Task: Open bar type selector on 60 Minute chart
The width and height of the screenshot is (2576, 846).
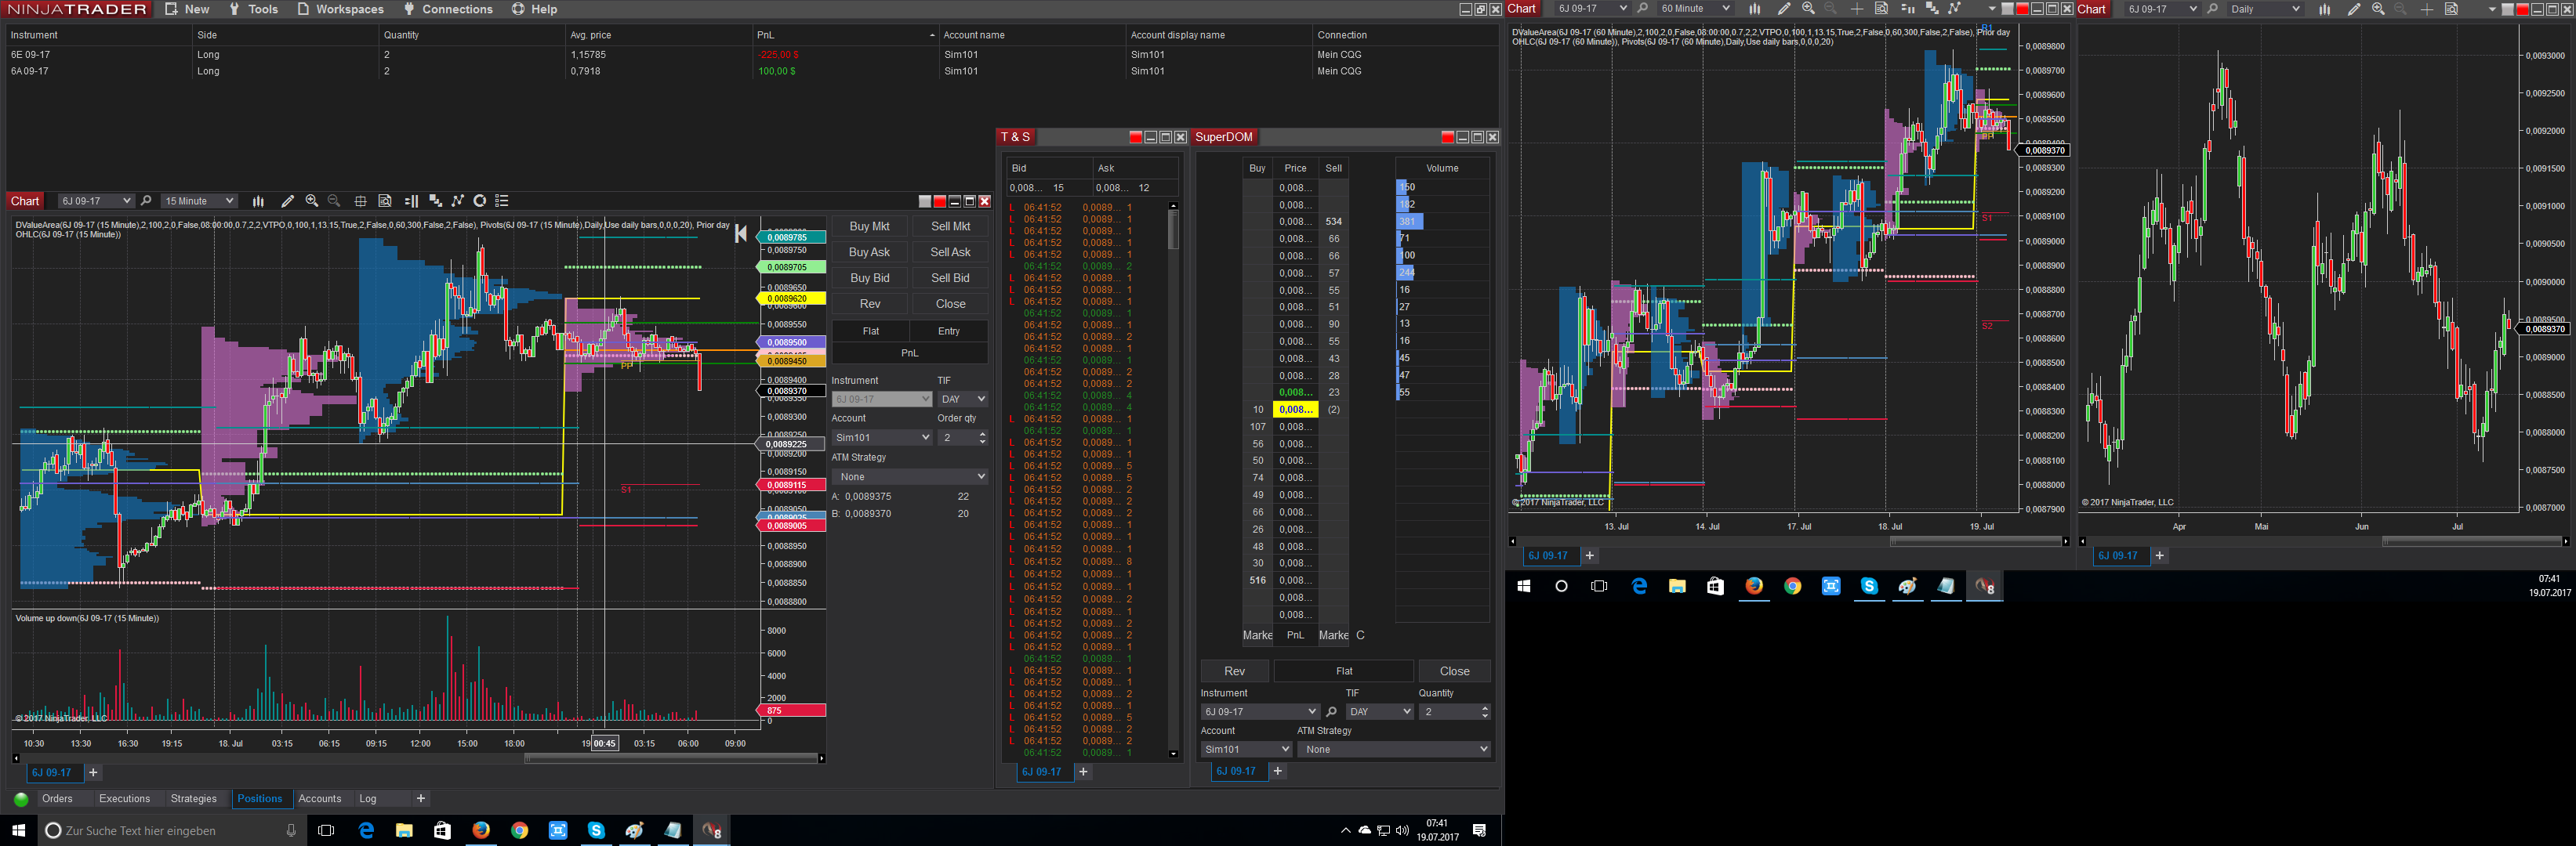Action: pyautogui.click(x=1754, y=9)
